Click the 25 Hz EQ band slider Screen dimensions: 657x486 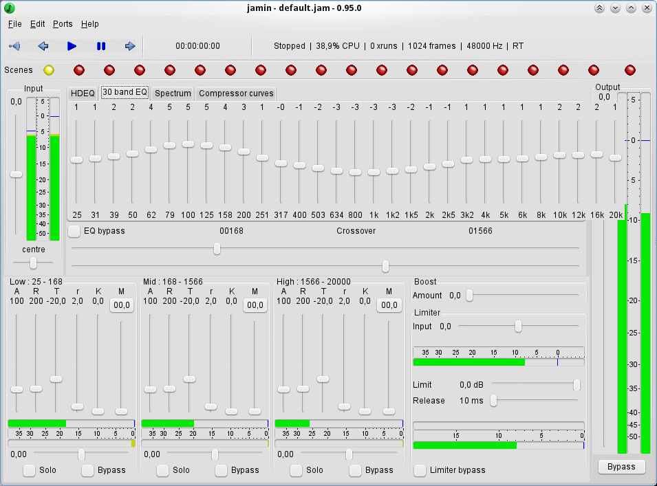point(76,160)
